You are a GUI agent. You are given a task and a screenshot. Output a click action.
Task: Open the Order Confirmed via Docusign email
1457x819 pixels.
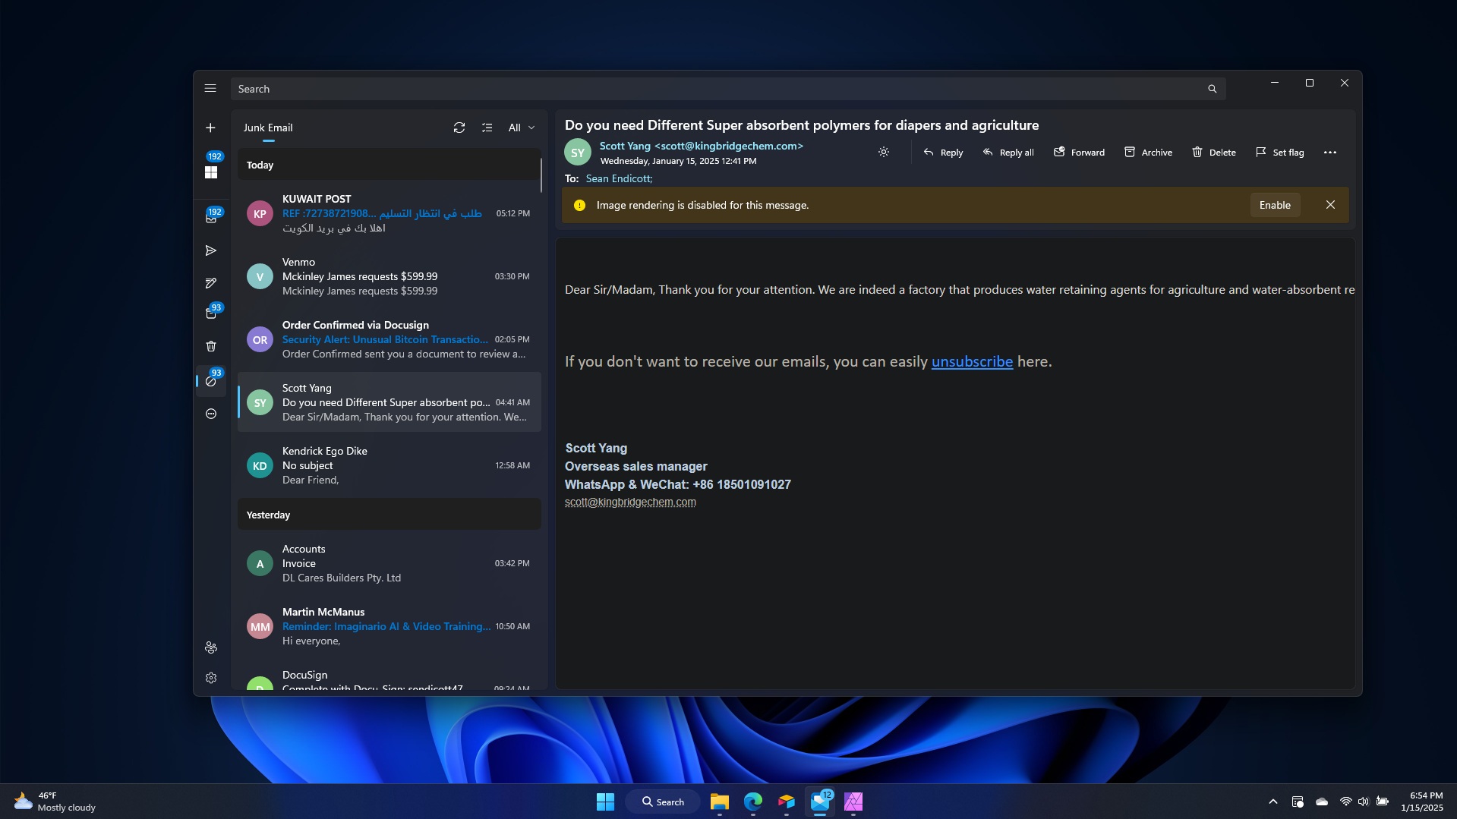pyautogui.click(x=389, y=339)
